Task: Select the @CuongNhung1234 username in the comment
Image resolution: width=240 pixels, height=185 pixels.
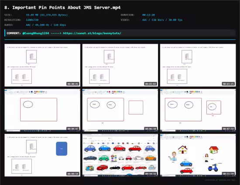Action: 36,33
